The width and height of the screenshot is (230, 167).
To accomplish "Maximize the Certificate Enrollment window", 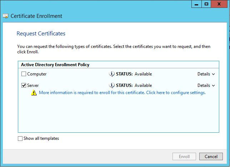I will click(206, 4).
